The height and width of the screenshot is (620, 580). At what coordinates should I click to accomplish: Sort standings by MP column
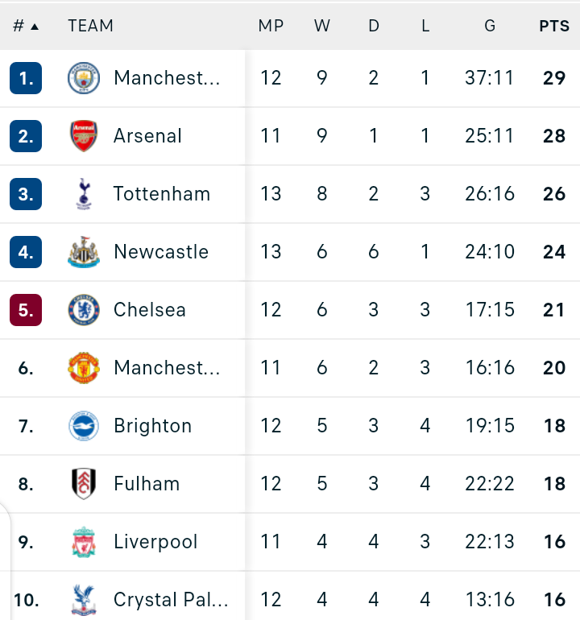click(x=271, y=26)
